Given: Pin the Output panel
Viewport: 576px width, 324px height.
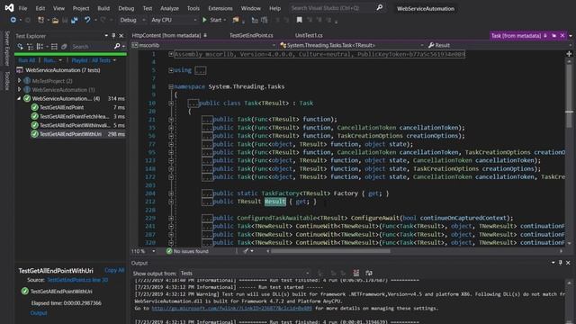Looking at the screenshot, I should (561, 263).
